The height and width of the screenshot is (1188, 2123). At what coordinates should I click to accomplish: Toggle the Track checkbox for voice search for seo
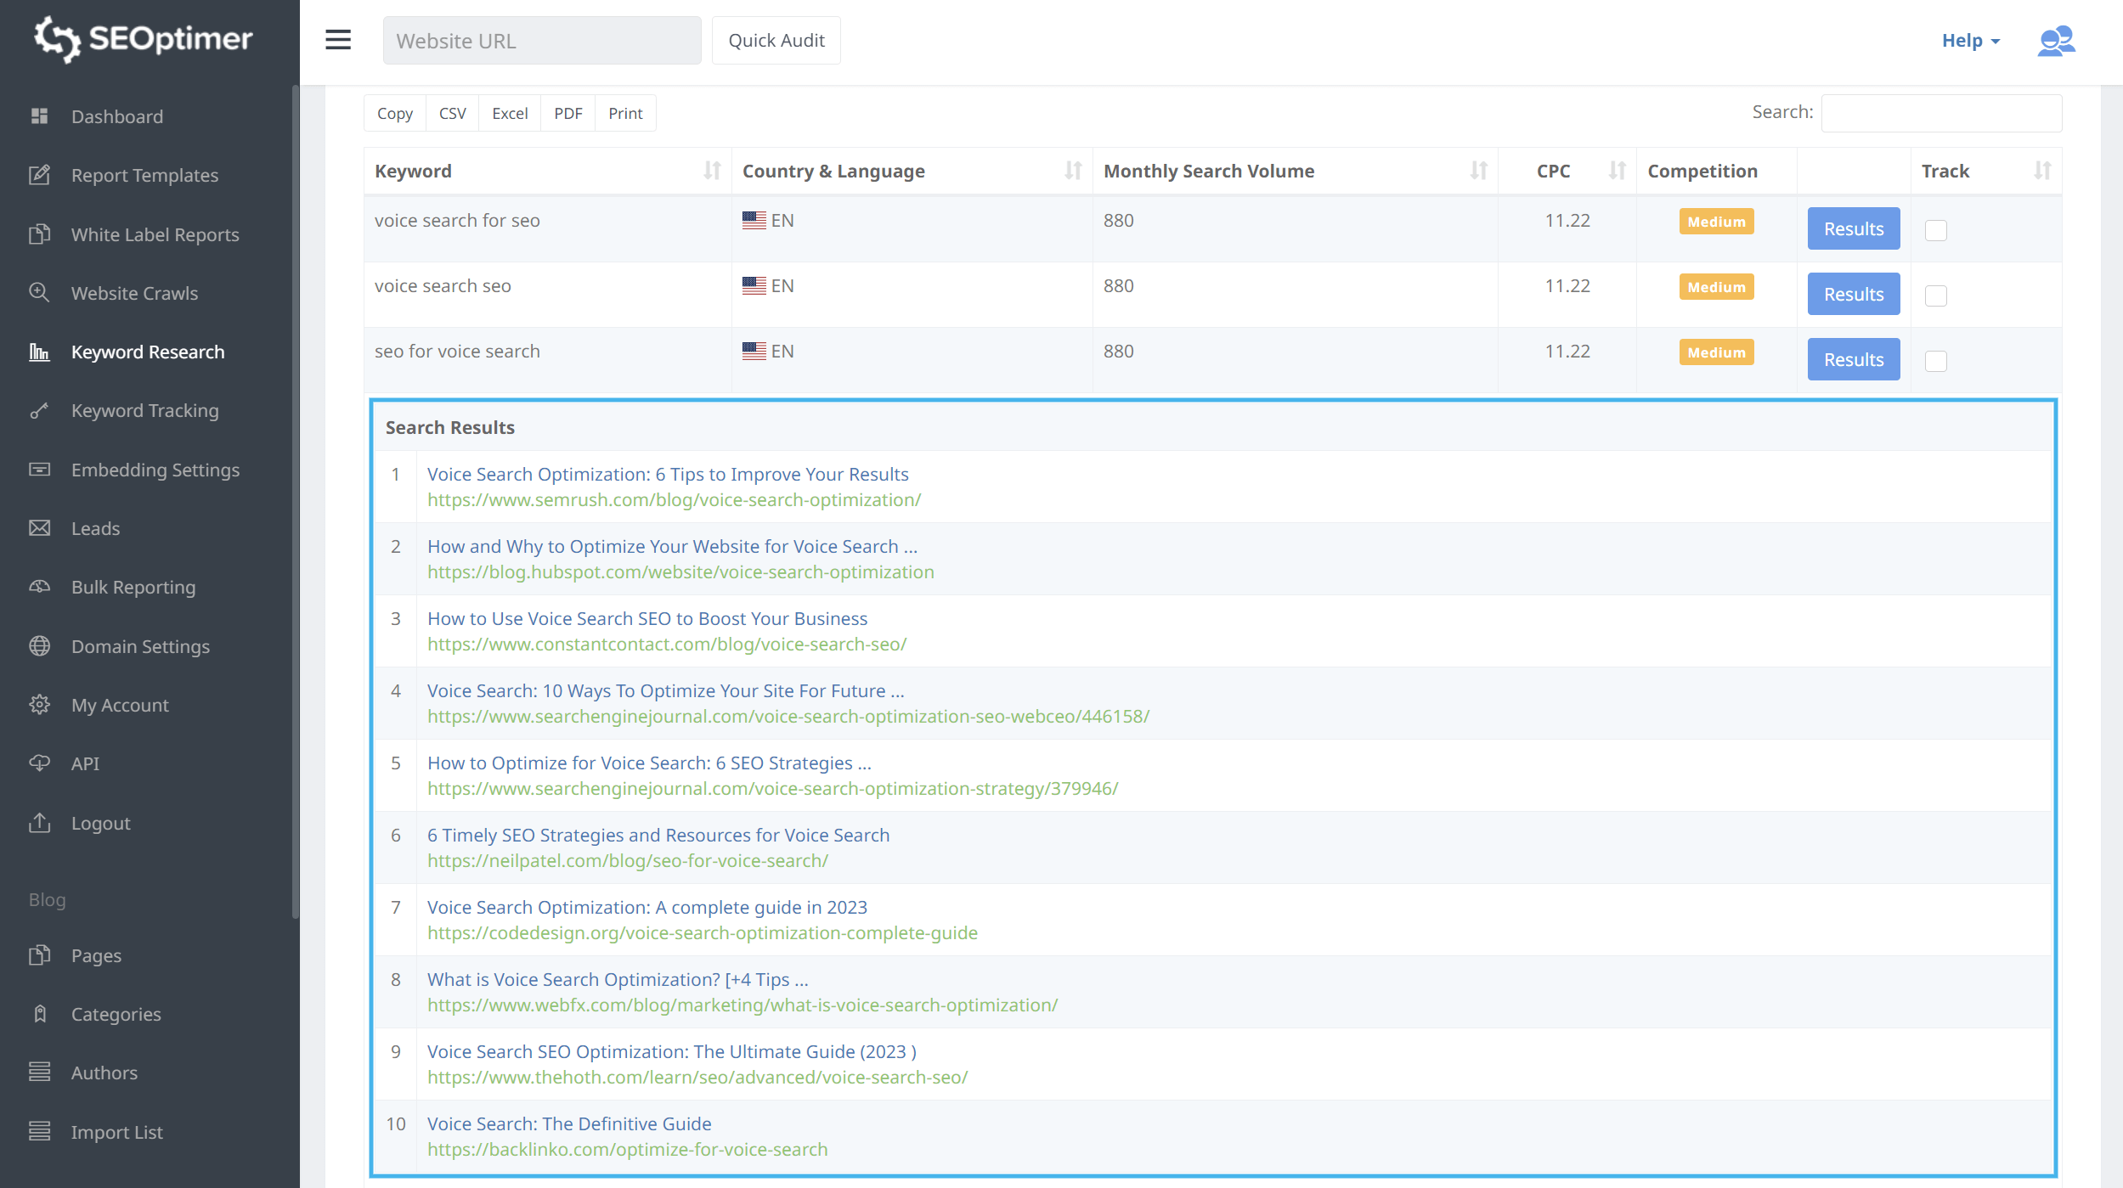tap(1936, 229)
